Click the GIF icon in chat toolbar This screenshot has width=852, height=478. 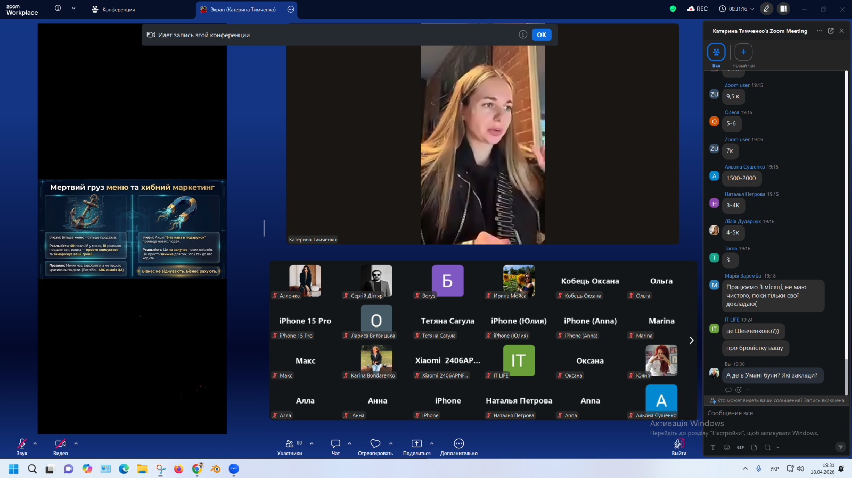(x=740, y=448)
